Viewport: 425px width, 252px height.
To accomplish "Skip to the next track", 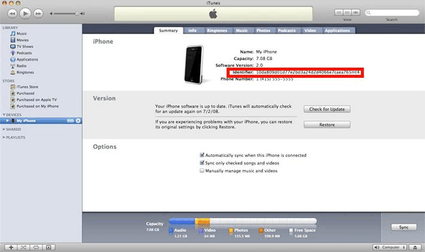I will 38,13.
